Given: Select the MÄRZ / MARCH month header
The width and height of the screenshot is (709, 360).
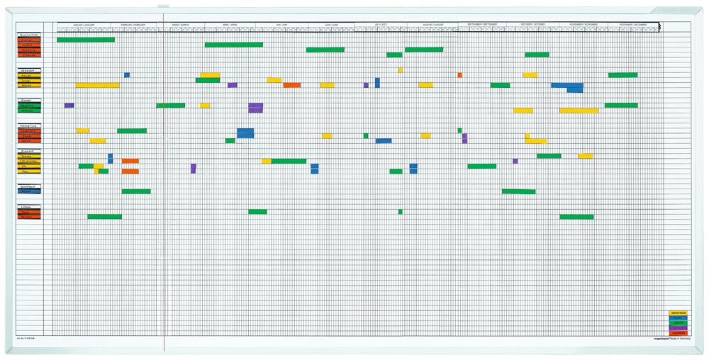Looking at the screenshot, I should coord(180,24).
